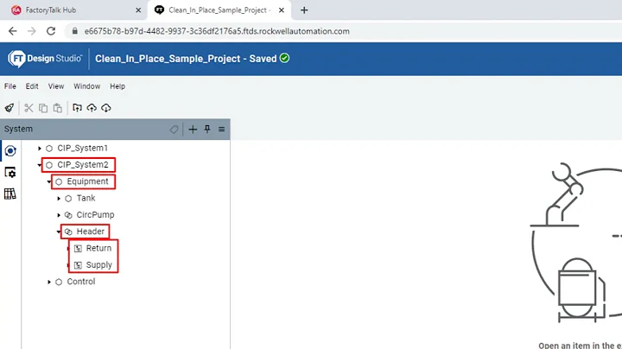Click the Tank hexagon icon
622x349 pixels.
[x=68, y=199]
